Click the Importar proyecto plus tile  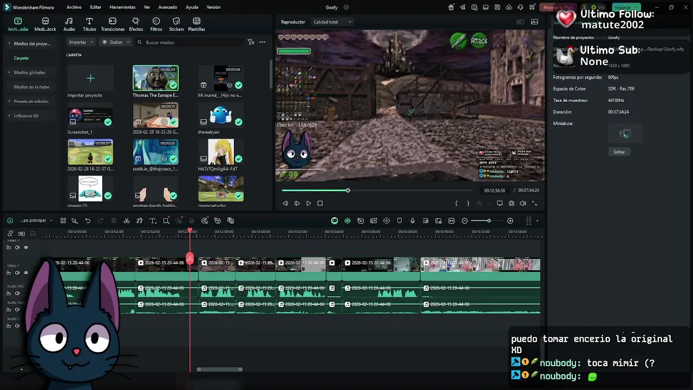coord(90,79)
